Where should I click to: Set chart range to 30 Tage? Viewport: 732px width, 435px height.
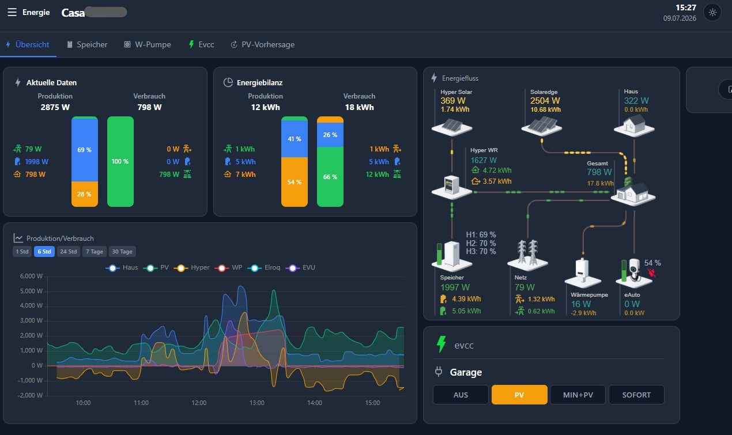pos(122,252)
